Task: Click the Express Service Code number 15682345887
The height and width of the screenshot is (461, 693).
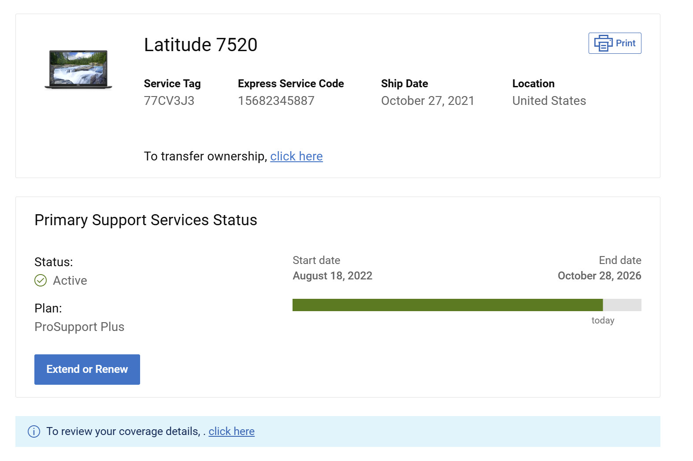Action: 276,101
